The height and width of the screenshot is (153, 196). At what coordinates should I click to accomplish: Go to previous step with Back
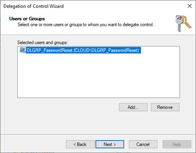click(x=80, y=144)
